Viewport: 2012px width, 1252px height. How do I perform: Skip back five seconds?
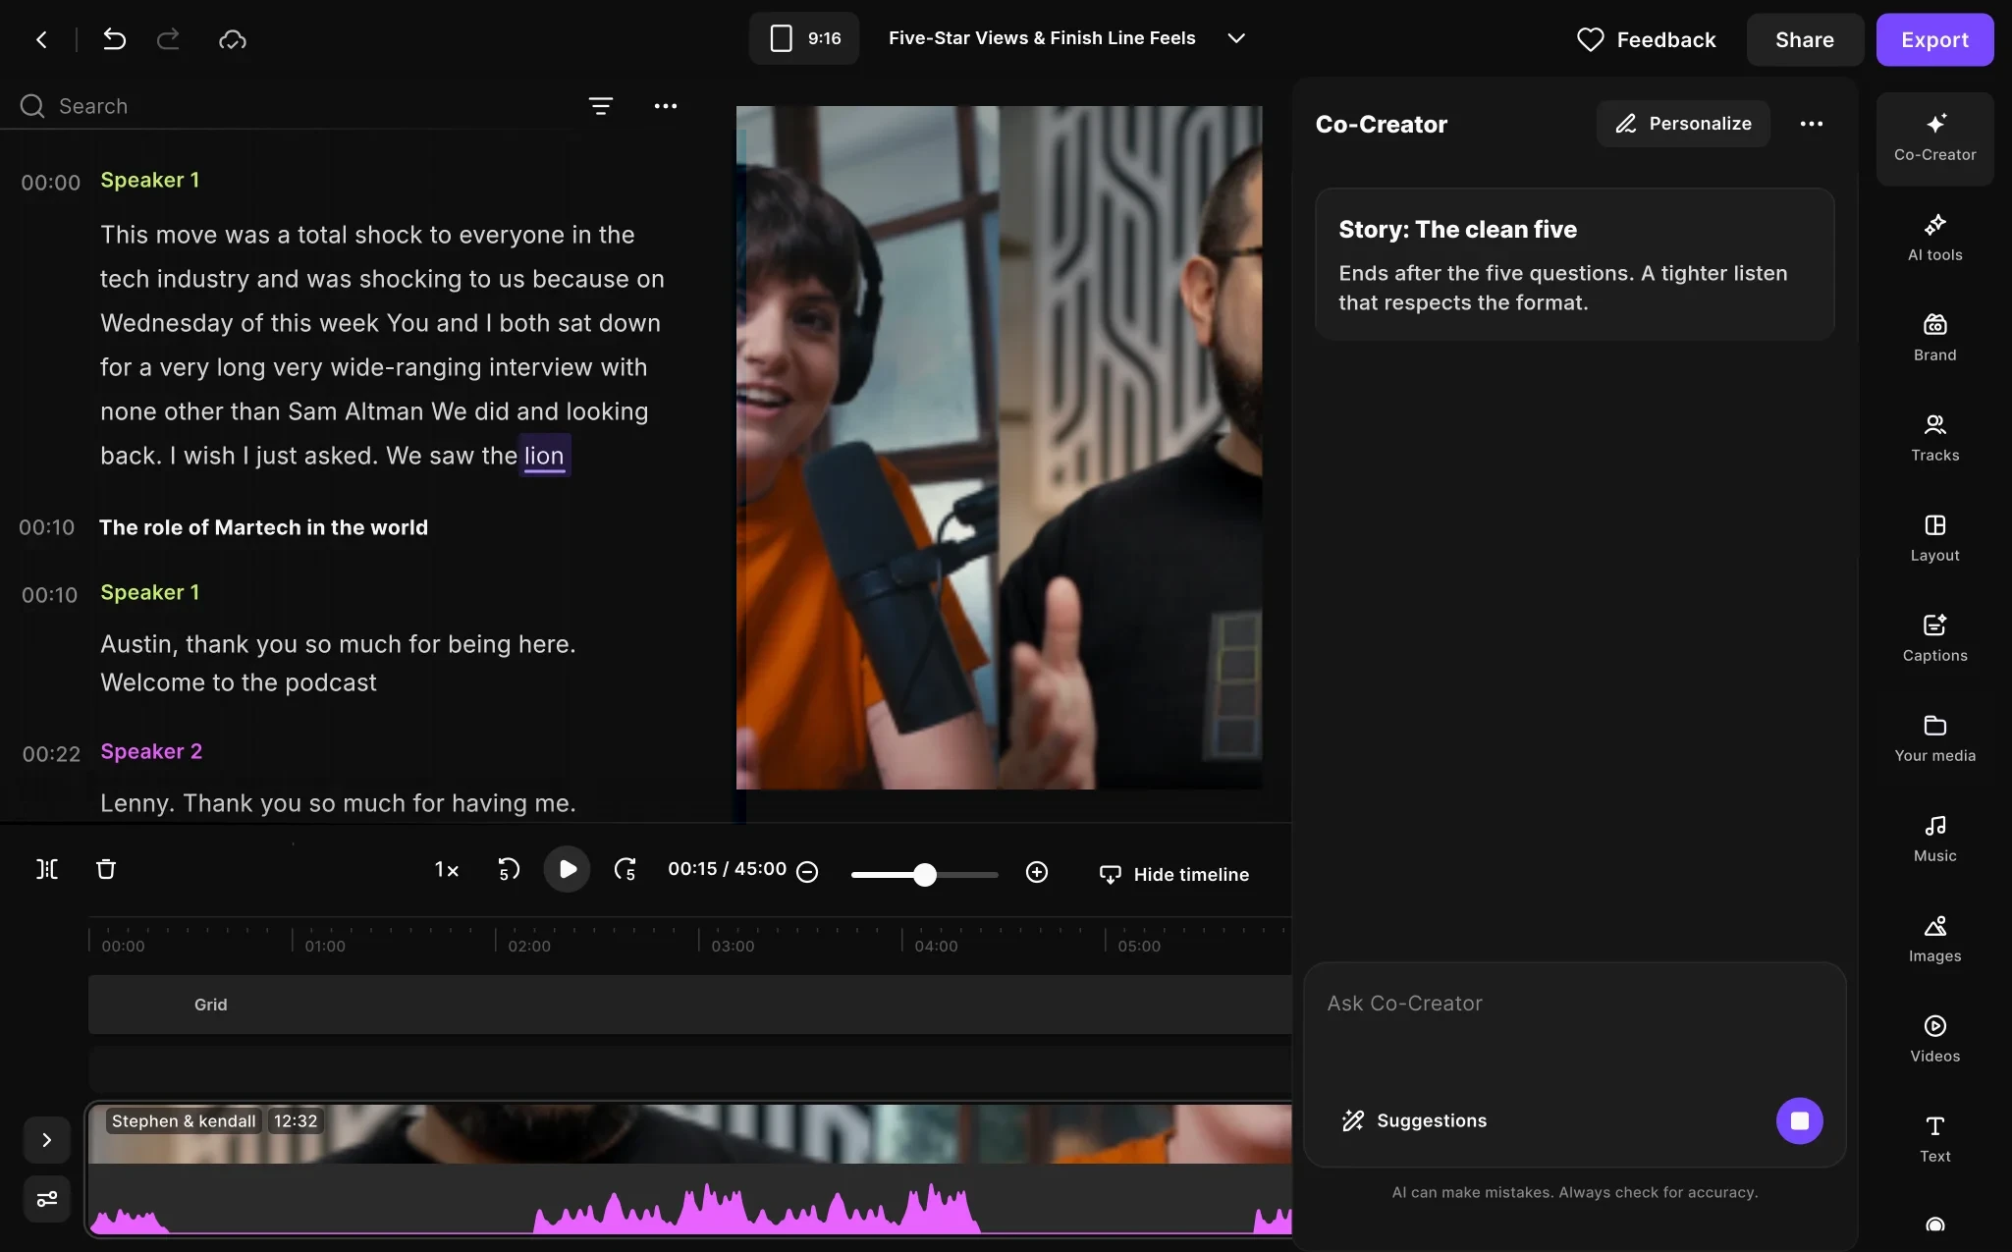[509, 870]
